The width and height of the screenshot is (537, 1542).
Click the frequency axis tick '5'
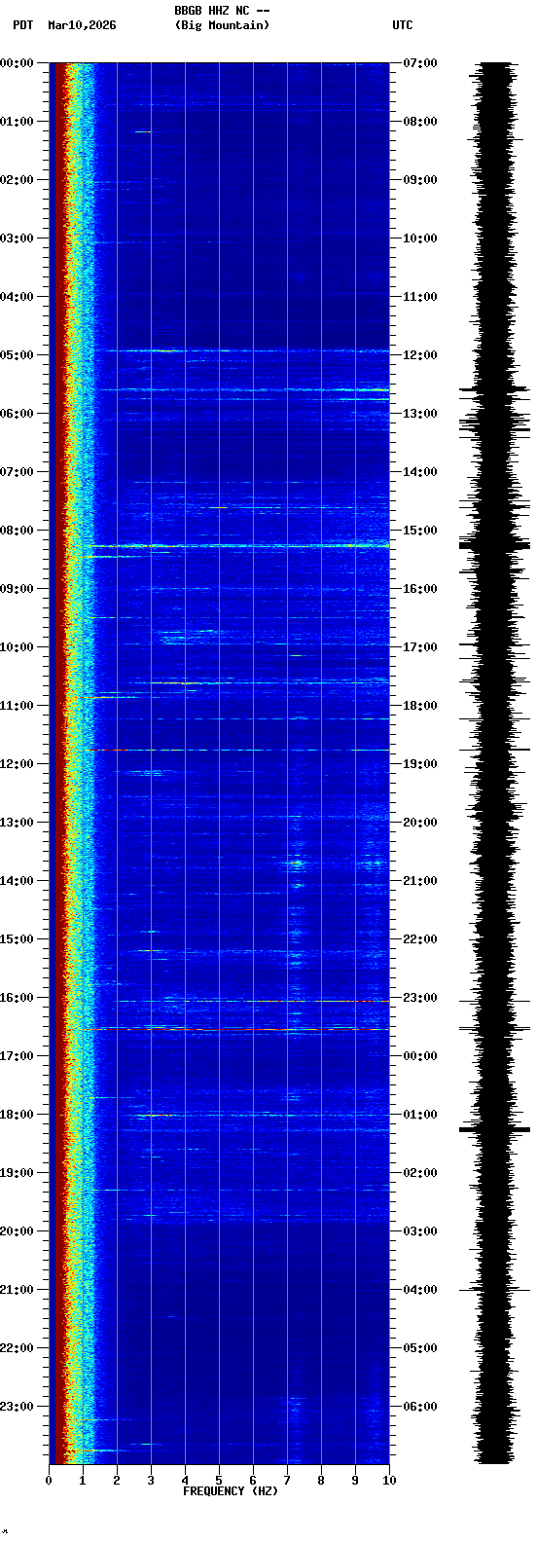pos(219,1481)
